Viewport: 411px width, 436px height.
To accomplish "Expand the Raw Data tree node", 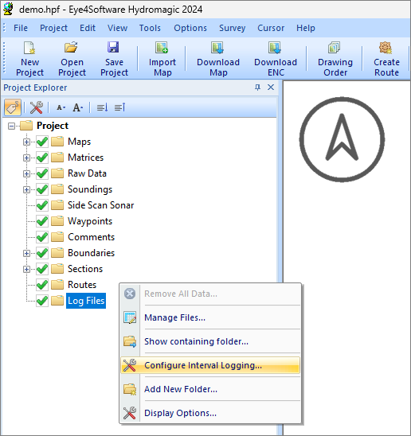I will coord(26,173).
